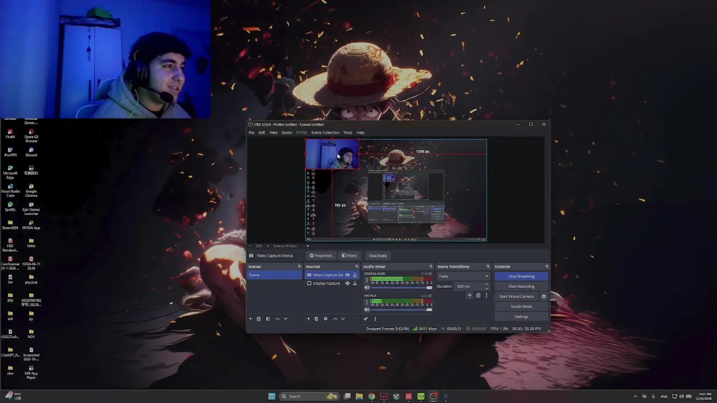Open View menu in OBS
717x403 pixels.
(x=273, y=133)
